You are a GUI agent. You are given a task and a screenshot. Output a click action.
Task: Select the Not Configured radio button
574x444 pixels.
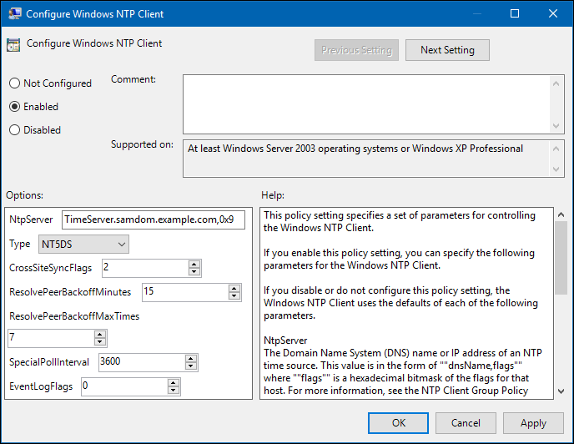coord(14,83)
